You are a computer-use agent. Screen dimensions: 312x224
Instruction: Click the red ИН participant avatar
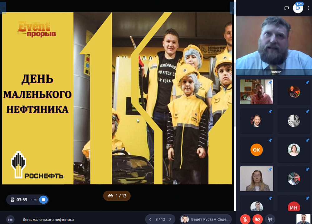[x=294, y=206]
